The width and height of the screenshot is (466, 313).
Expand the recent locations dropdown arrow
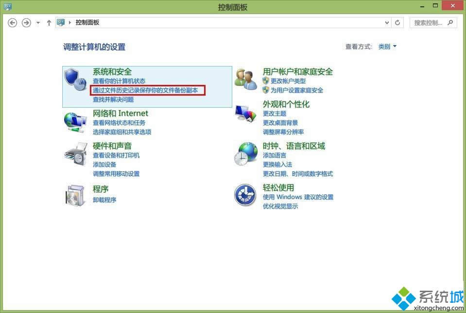point(38,23)
